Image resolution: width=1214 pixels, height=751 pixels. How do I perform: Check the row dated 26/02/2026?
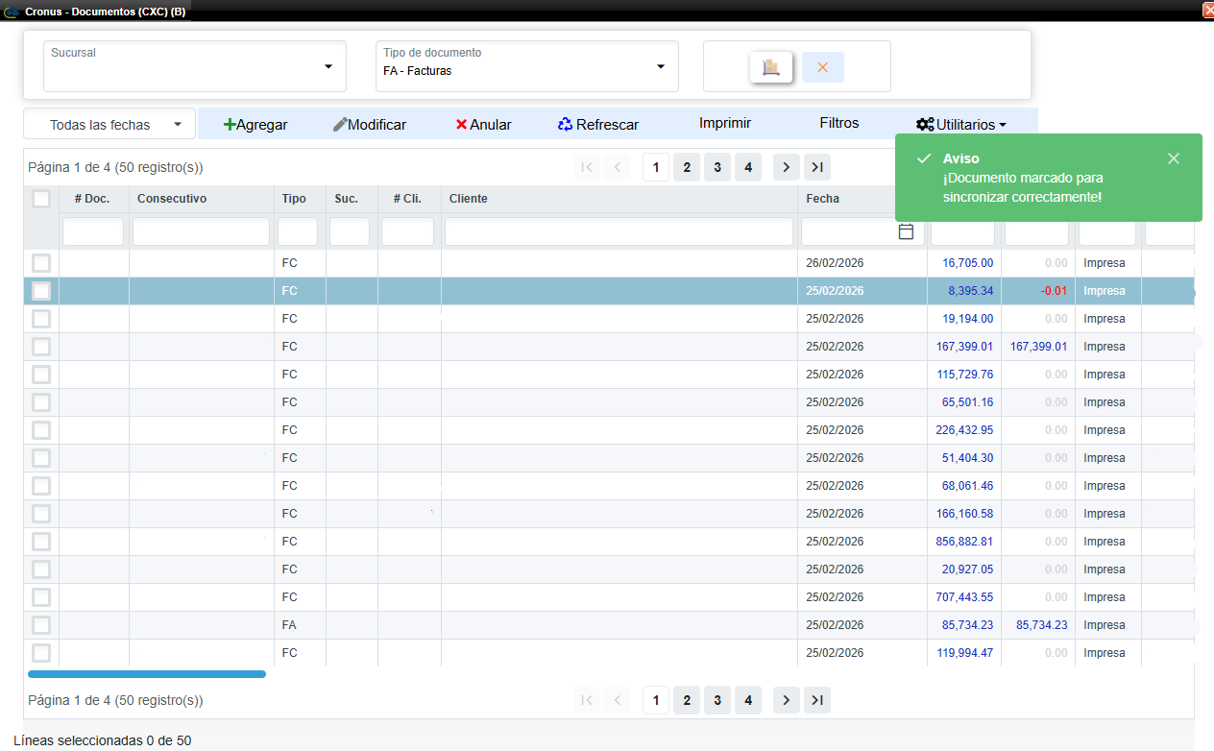[41, 263]
